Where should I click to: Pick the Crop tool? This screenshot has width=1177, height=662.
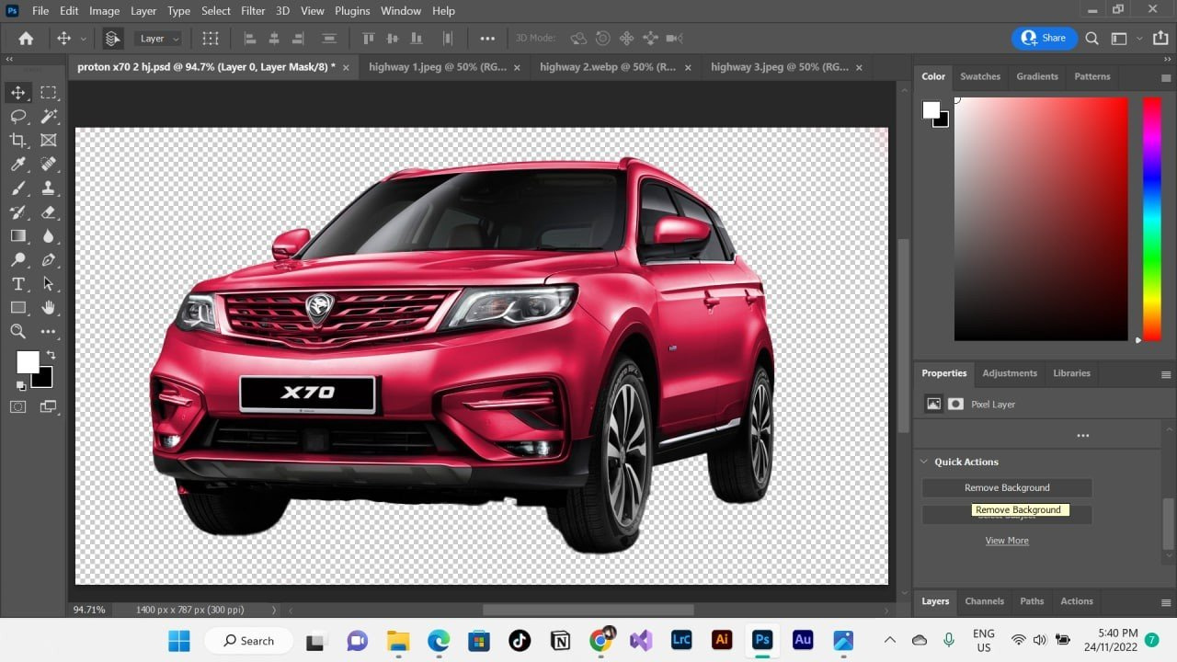(x=18, y=141)
